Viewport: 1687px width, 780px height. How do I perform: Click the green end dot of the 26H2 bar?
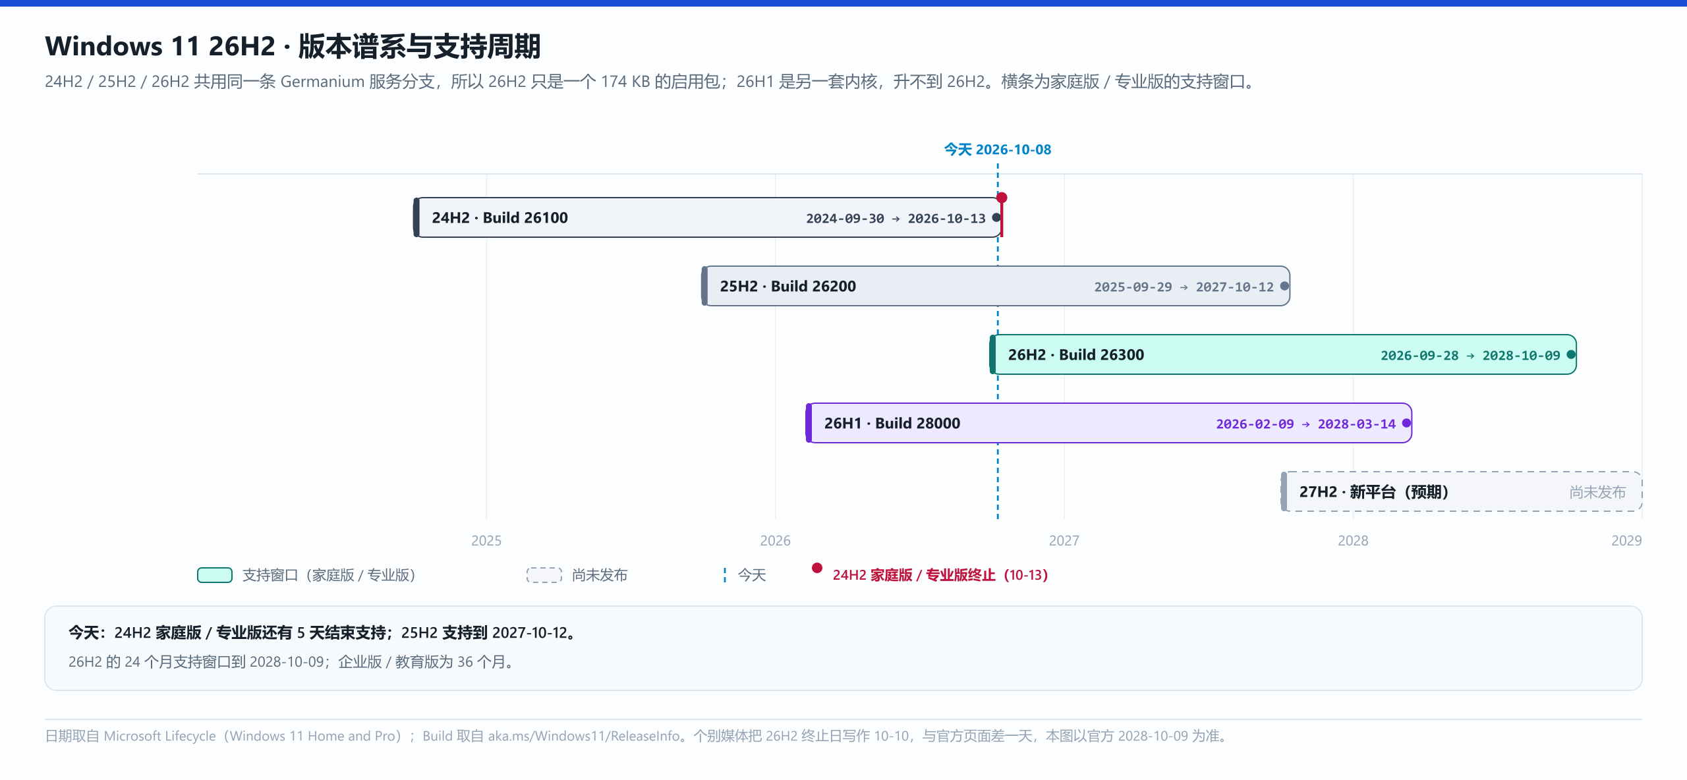(1571, 354)
